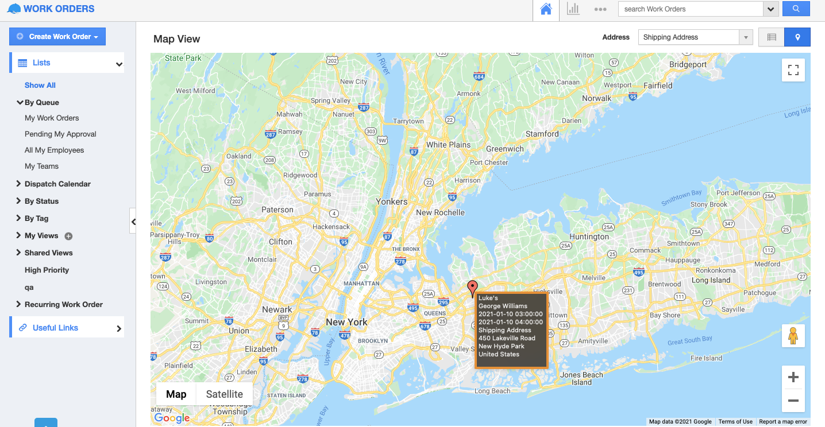Zoom out on the map

coord(793,401)
